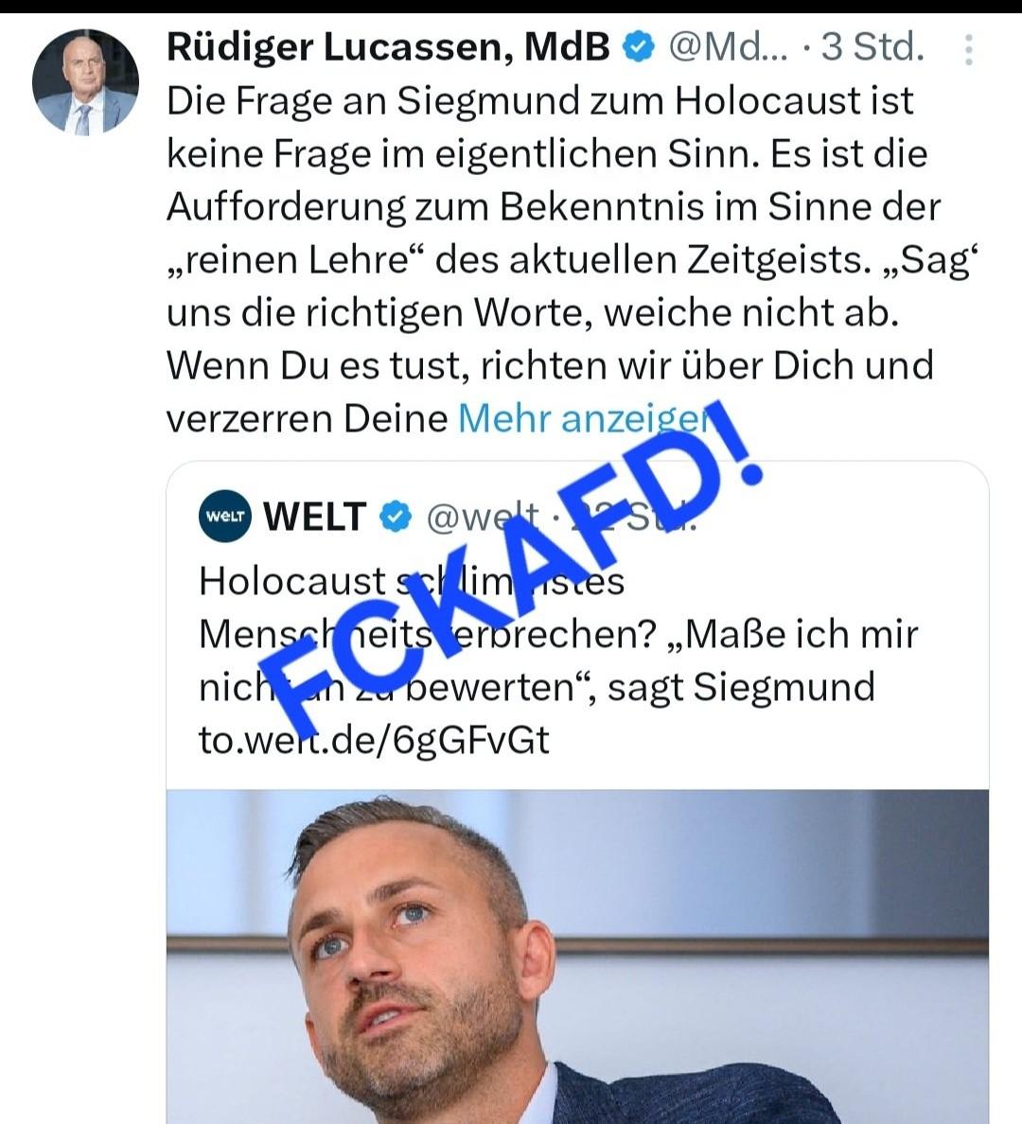The height and width of the screenshot is (1124, 1022).
Task: Open the @welt handle
Action: click(x=482, y=517)
